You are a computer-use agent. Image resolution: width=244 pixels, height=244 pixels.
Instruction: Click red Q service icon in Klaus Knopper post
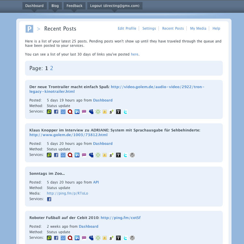coord(70,155)
